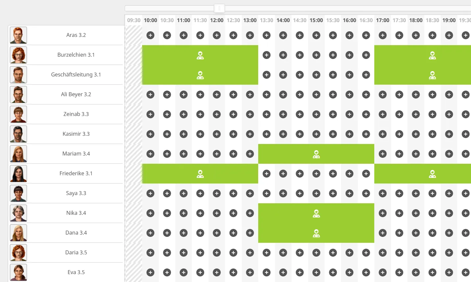Viewport: 471px width, 282px height.
Task: Open Burzelchien 3.1 morning green shift block
Action: click(200, 55)
